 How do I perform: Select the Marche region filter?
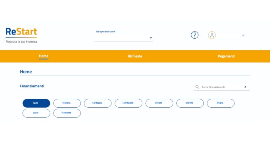click(190, 103)
